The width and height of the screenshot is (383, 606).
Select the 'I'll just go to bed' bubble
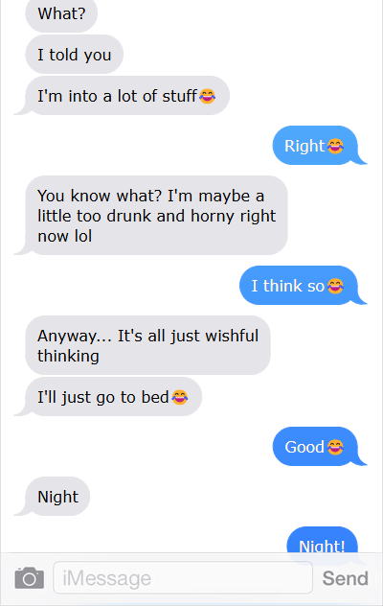click(x=114, y=397)
